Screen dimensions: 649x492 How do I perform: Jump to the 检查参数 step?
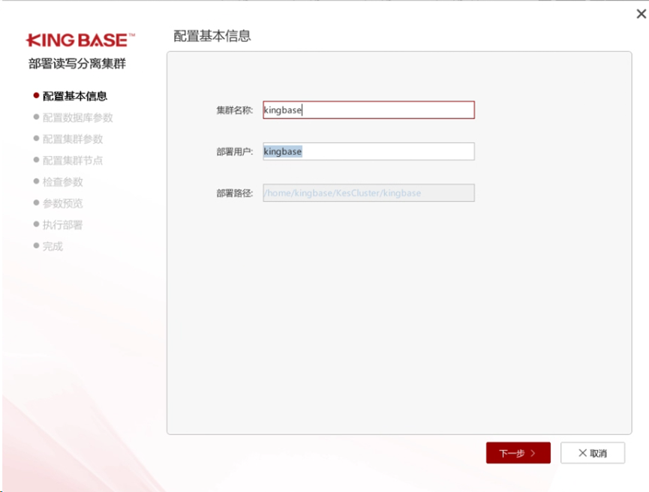click(62, 181)
